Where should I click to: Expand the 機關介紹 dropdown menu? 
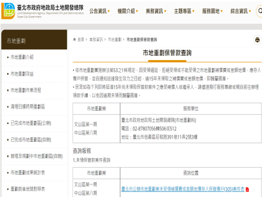click(128, 11)
